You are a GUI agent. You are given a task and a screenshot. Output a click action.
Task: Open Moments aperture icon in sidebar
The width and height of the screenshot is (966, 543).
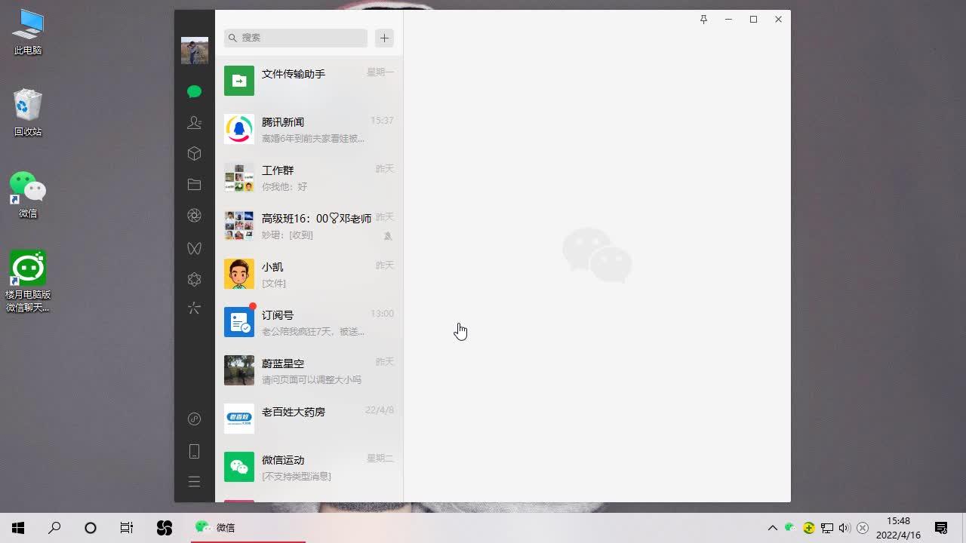pos(194,216)
